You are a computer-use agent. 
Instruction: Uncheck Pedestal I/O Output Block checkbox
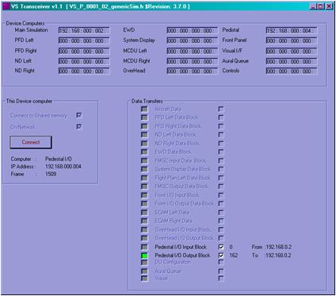click(x=221, y=256)
